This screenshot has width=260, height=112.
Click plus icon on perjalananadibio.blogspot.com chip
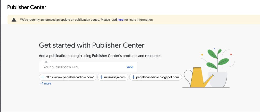click(133, 77)
